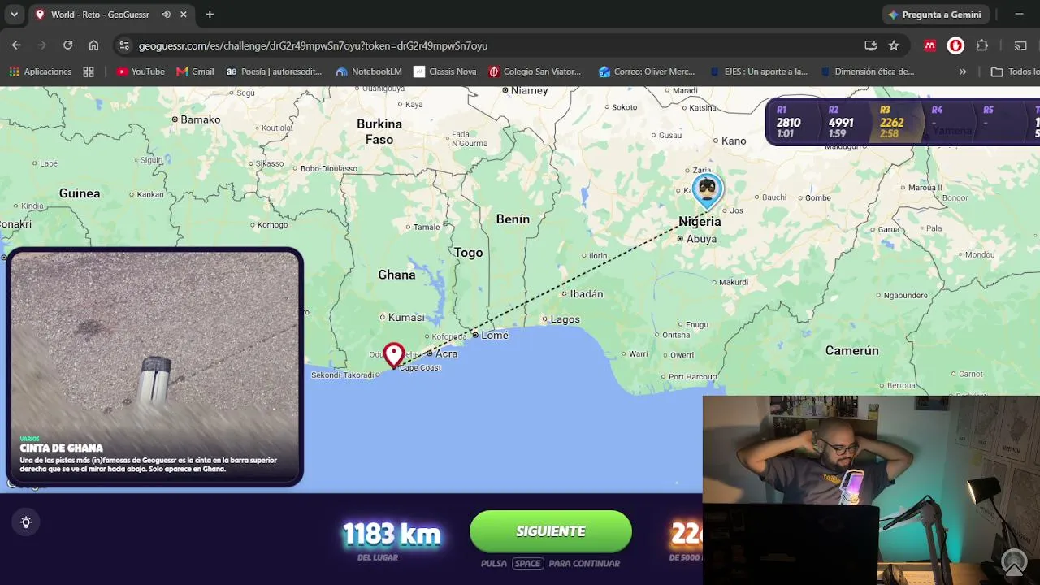Click the Togo country label on map
This screenshot has width=1040, height=585.
coord(468,253)
